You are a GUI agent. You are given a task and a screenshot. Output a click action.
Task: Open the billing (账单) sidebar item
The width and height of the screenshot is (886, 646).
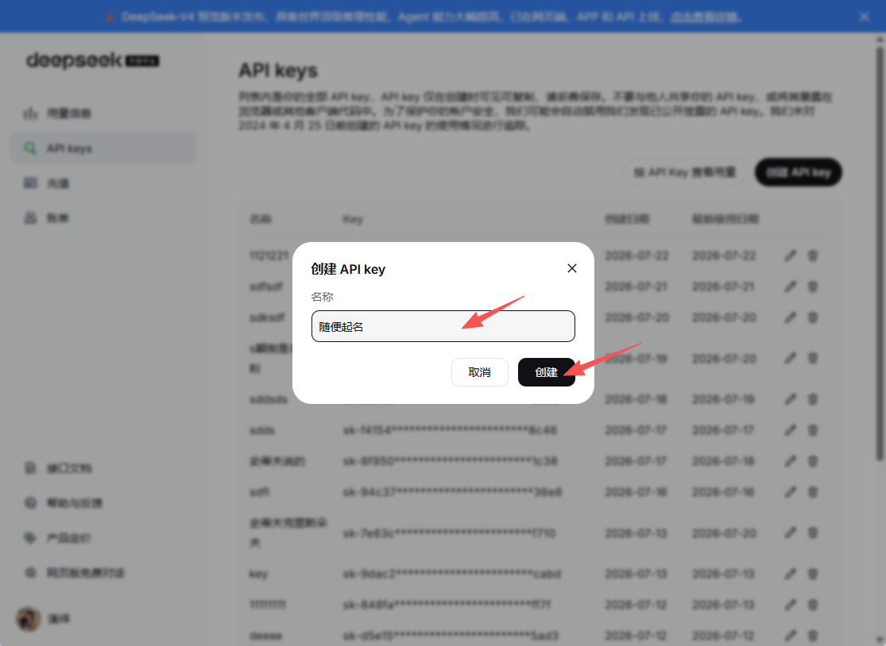tap(103, 217)
